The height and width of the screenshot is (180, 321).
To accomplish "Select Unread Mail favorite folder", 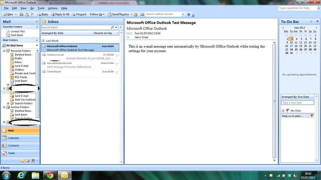I will (18, 31).
